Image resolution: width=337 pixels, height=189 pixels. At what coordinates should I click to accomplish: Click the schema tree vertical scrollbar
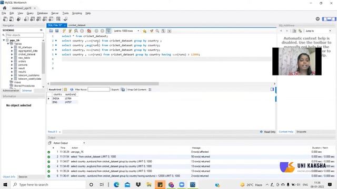[x=43, y=58]
